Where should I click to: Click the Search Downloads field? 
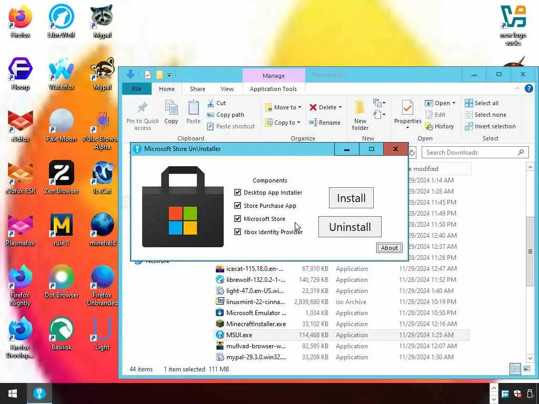coord(475,152)
